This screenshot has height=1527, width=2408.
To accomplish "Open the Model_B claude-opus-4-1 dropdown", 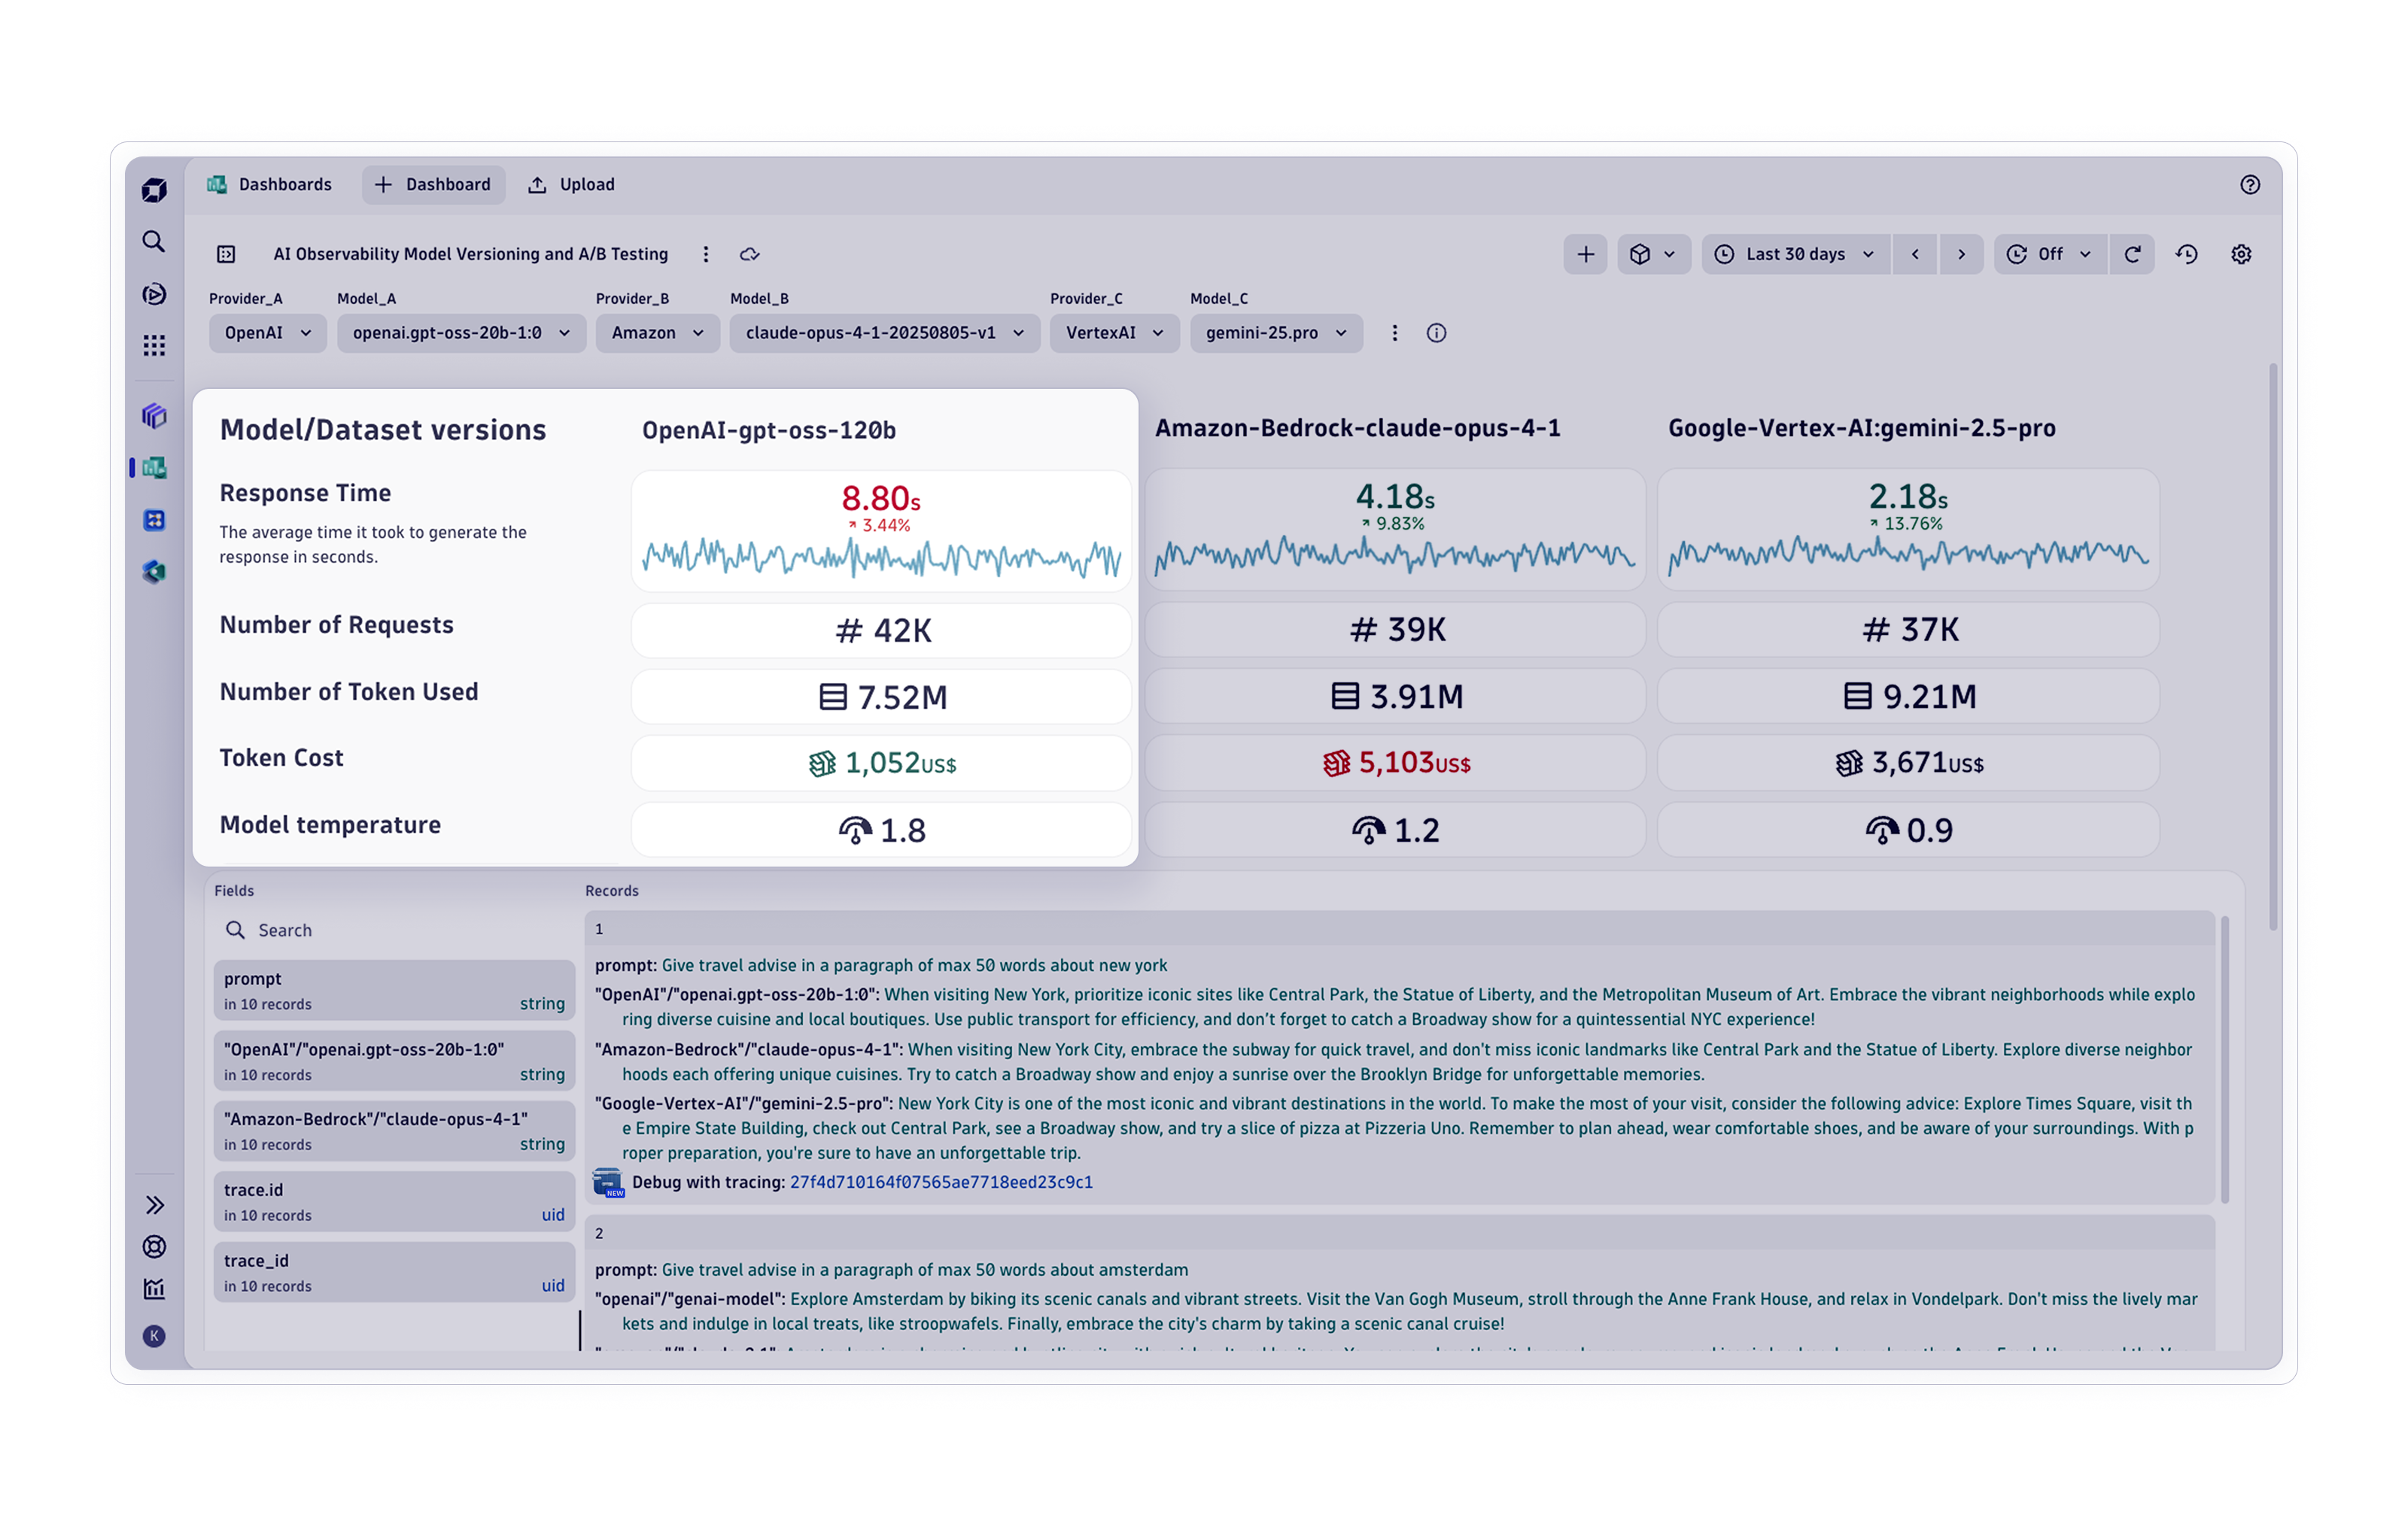I will [885, 332].
